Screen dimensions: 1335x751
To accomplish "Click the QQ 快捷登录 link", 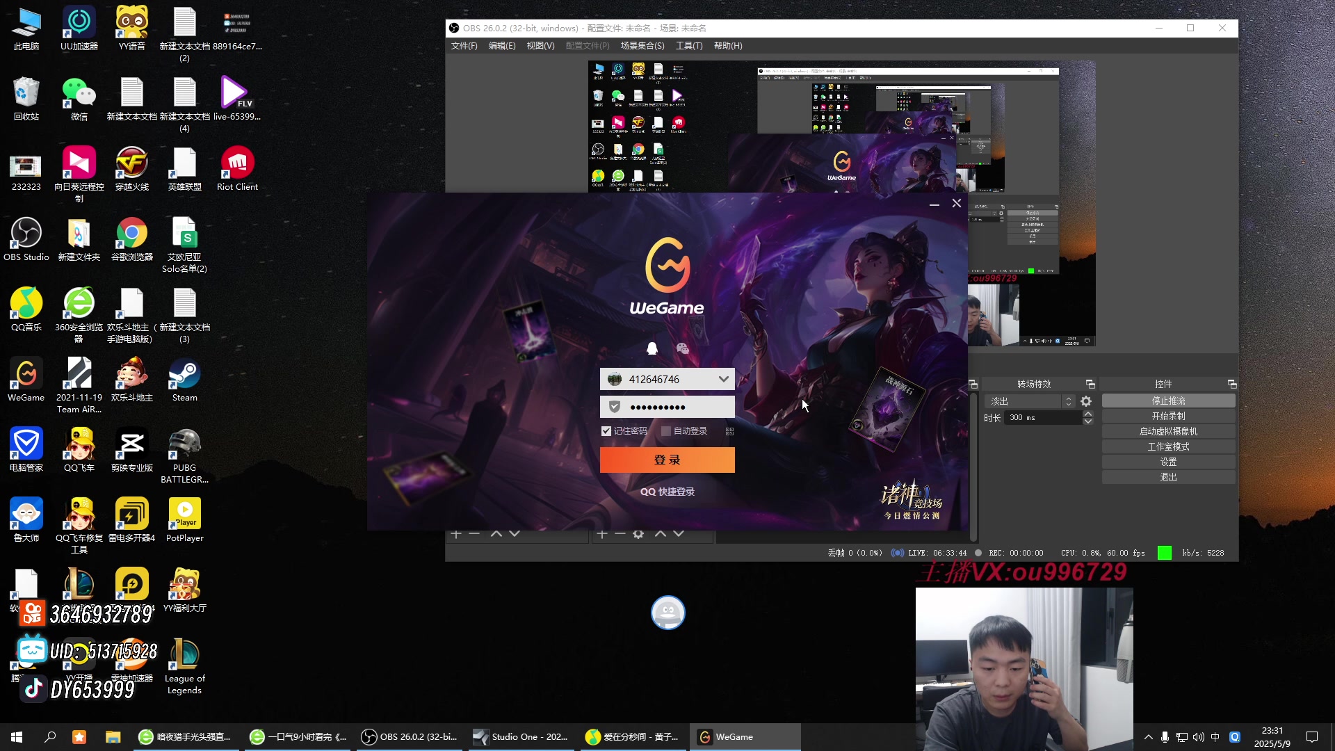I will 667,492.
